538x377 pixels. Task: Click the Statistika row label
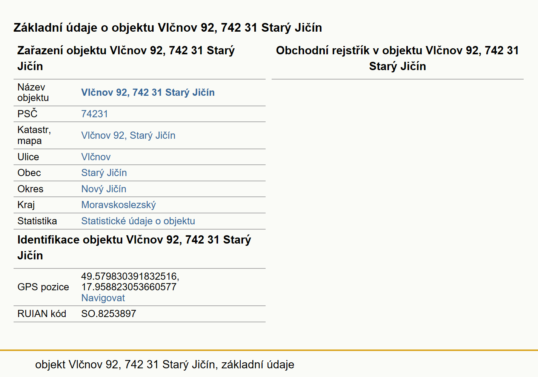point(37,221)
